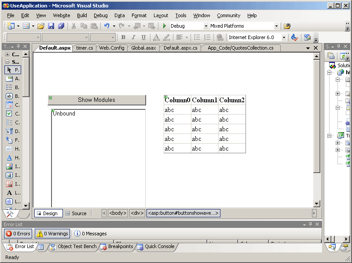Toggle the 0 Messages filter

click(x=90, y=234)
